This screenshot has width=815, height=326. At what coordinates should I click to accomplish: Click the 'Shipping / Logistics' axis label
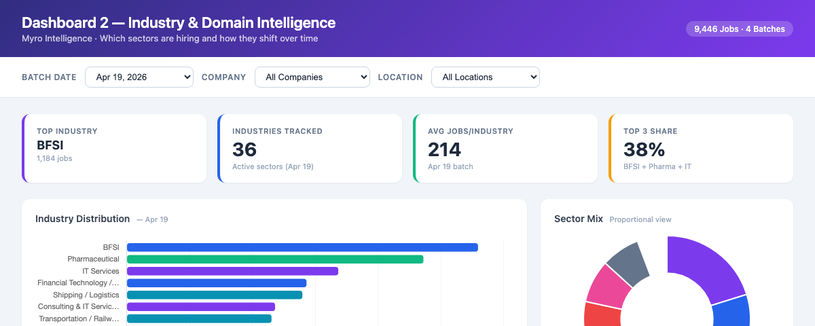pyautogui.click(x=86, y=295)
